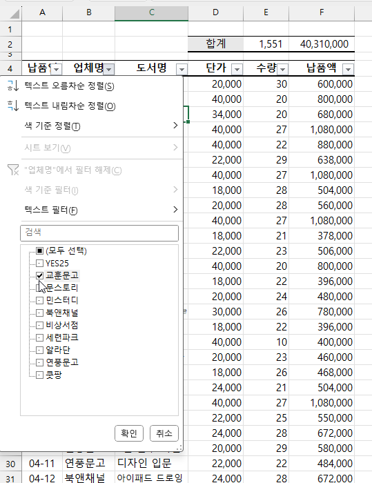Screen dimensions: 372x483
Task: Check the 알라단 checkbox
Action: 39,351
